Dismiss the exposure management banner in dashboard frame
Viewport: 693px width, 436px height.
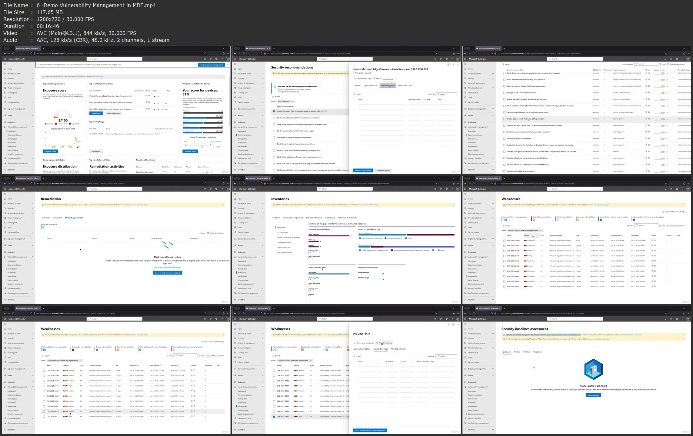point(228,65)
